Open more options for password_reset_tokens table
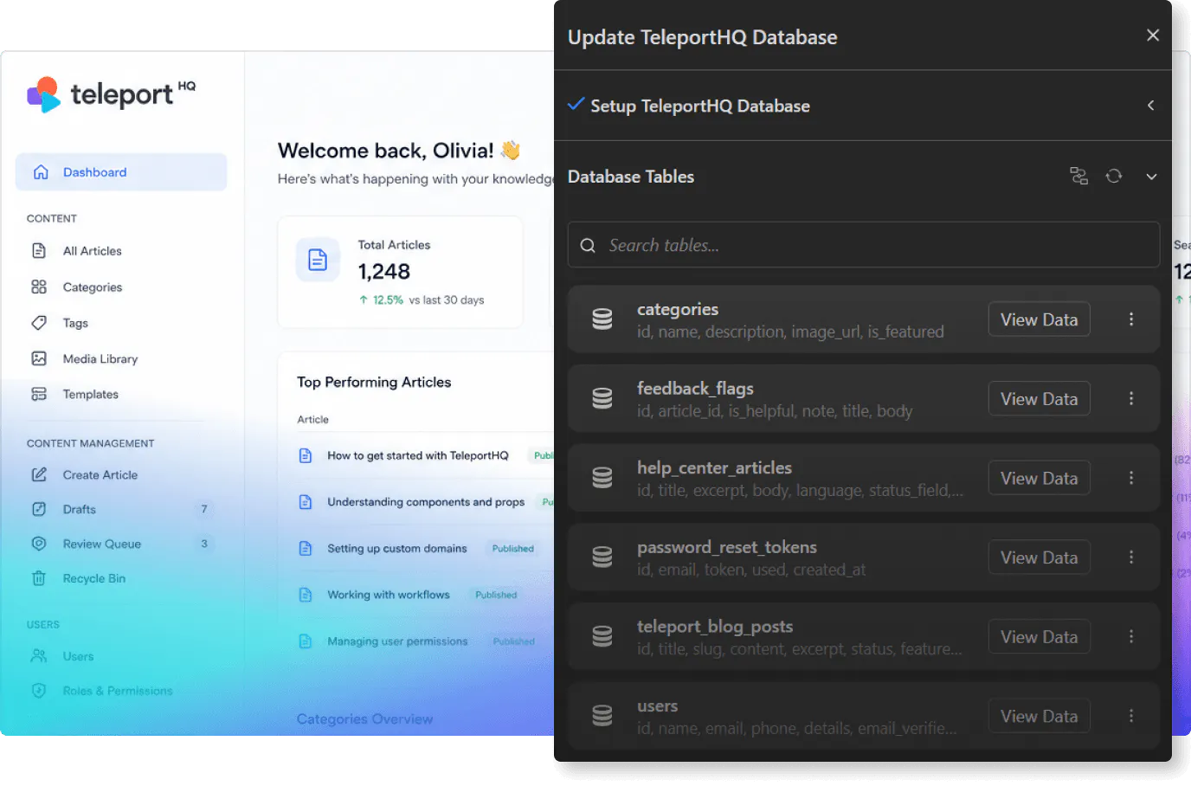The height and width of the screenshot is (786, 1191). tap(1131, 557)
